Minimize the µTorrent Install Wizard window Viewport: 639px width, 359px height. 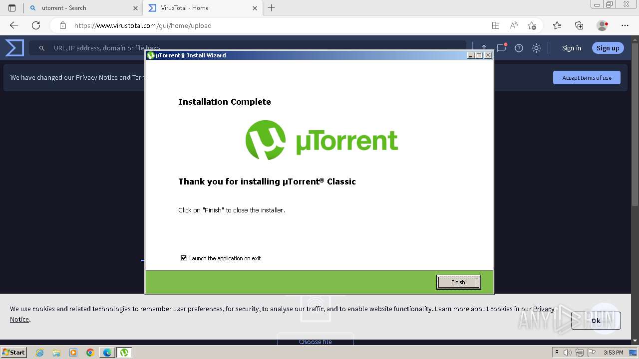pos(471,55)
